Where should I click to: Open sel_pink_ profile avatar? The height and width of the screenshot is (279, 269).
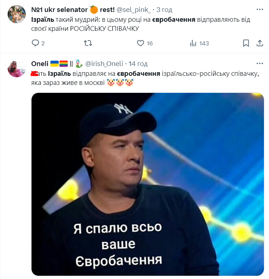(17, 14)
